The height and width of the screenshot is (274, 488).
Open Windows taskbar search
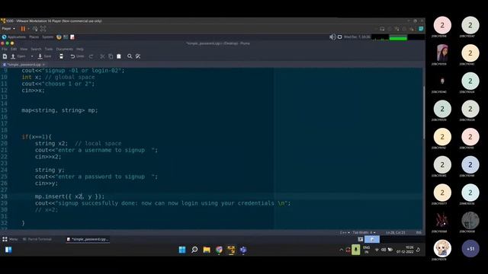(x=194, y=250)
